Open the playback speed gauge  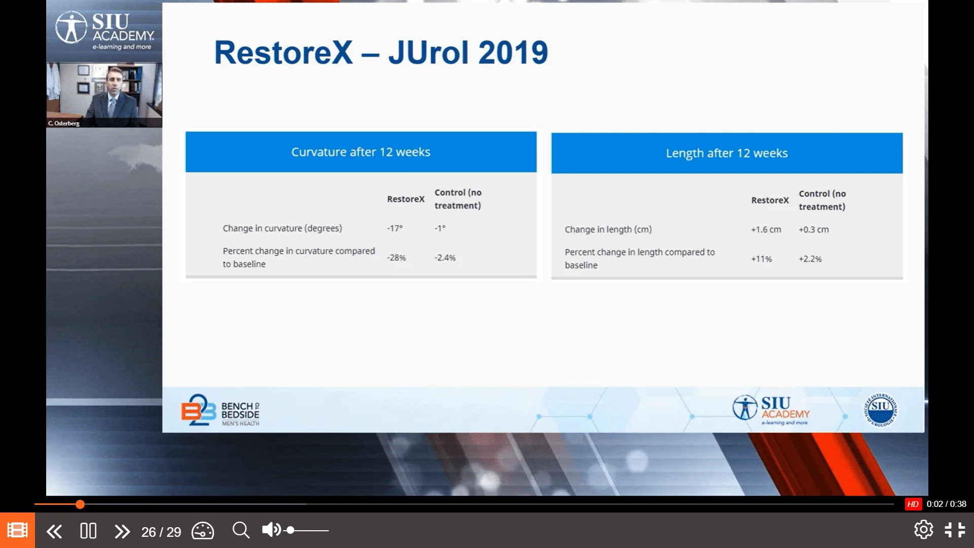[202, 531]
